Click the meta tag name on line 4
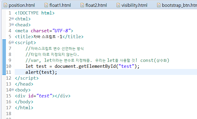 23,31
